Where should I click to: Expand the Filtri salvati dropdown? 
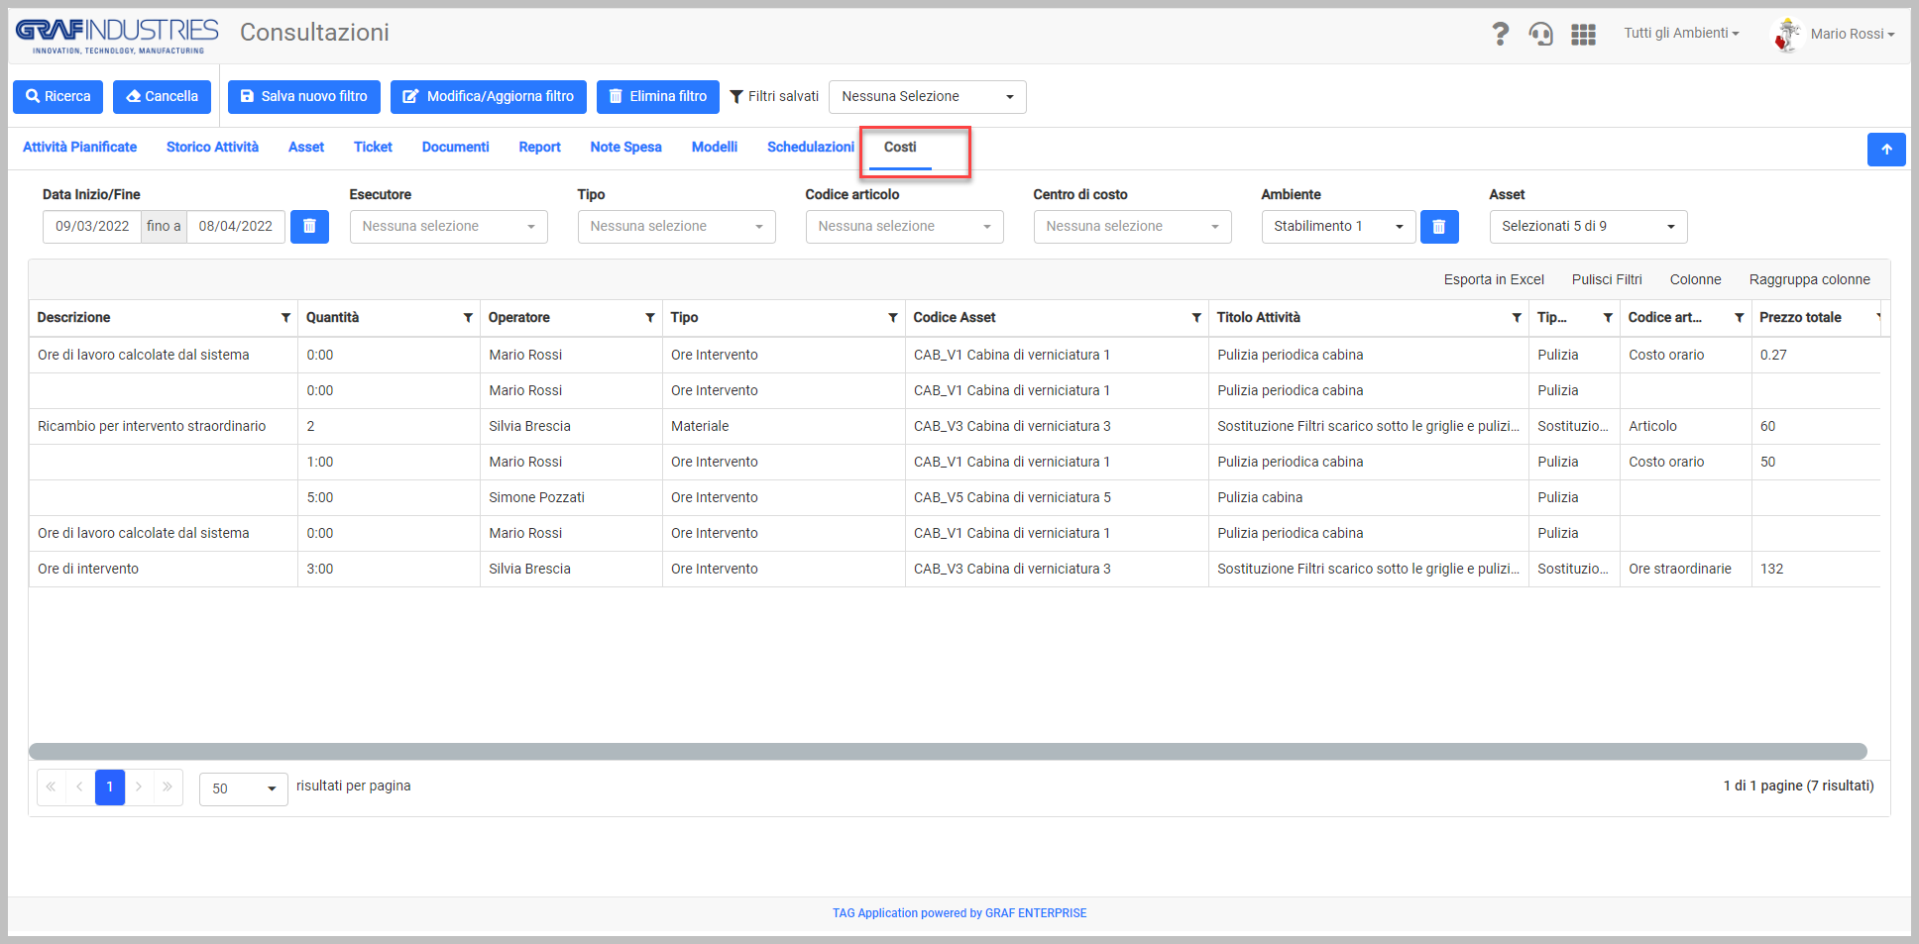pos(927,97)
